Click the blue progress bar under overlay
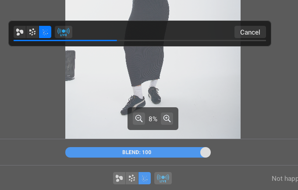298x190 pixels. coord(140,40)
